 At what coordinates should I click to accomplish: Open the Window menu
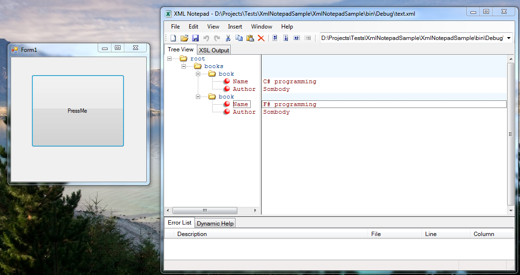(262, 27)
